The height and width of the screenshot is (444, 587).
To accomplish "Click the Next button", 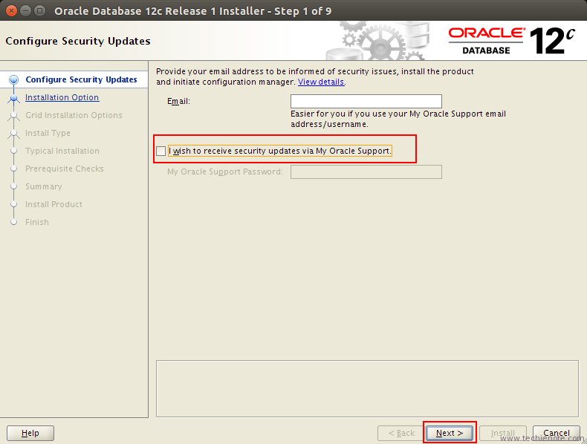I will click(450, 433).
